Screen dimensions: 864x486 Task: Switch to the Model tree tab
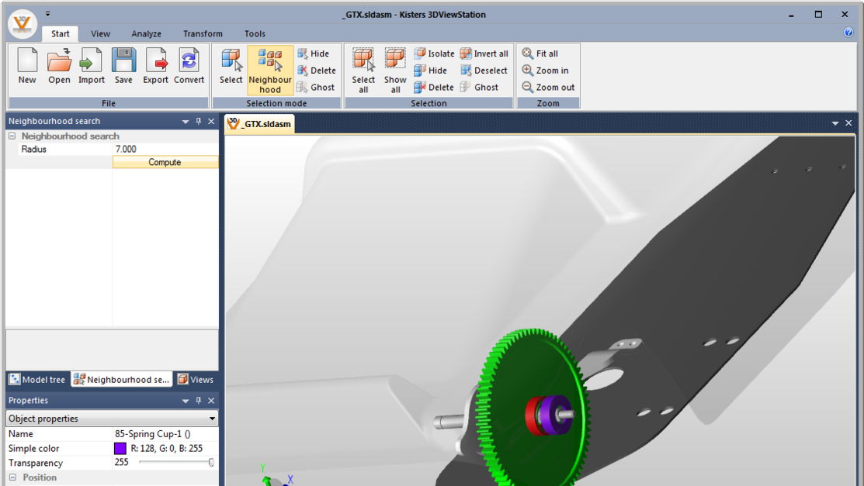37,379
